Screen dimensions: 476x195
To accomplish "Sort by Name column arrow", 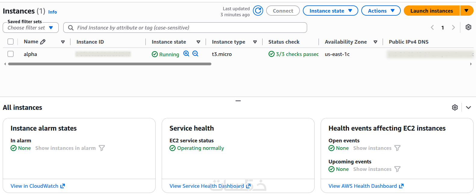I will tap(63, 42).
